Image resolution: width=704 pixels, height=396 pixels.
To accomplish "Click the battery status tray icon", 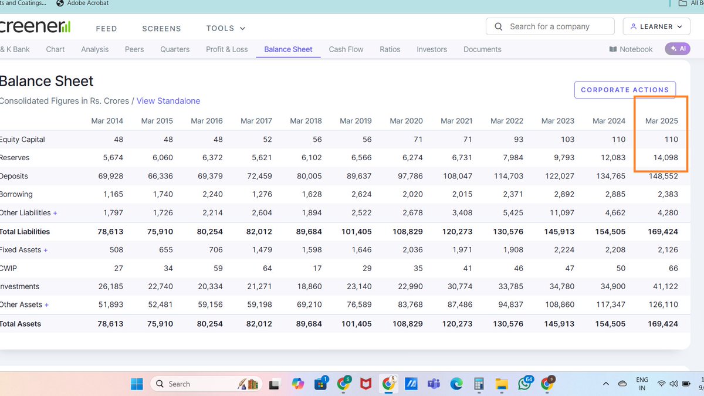I will pyautogui.click(x=687, y=384).
